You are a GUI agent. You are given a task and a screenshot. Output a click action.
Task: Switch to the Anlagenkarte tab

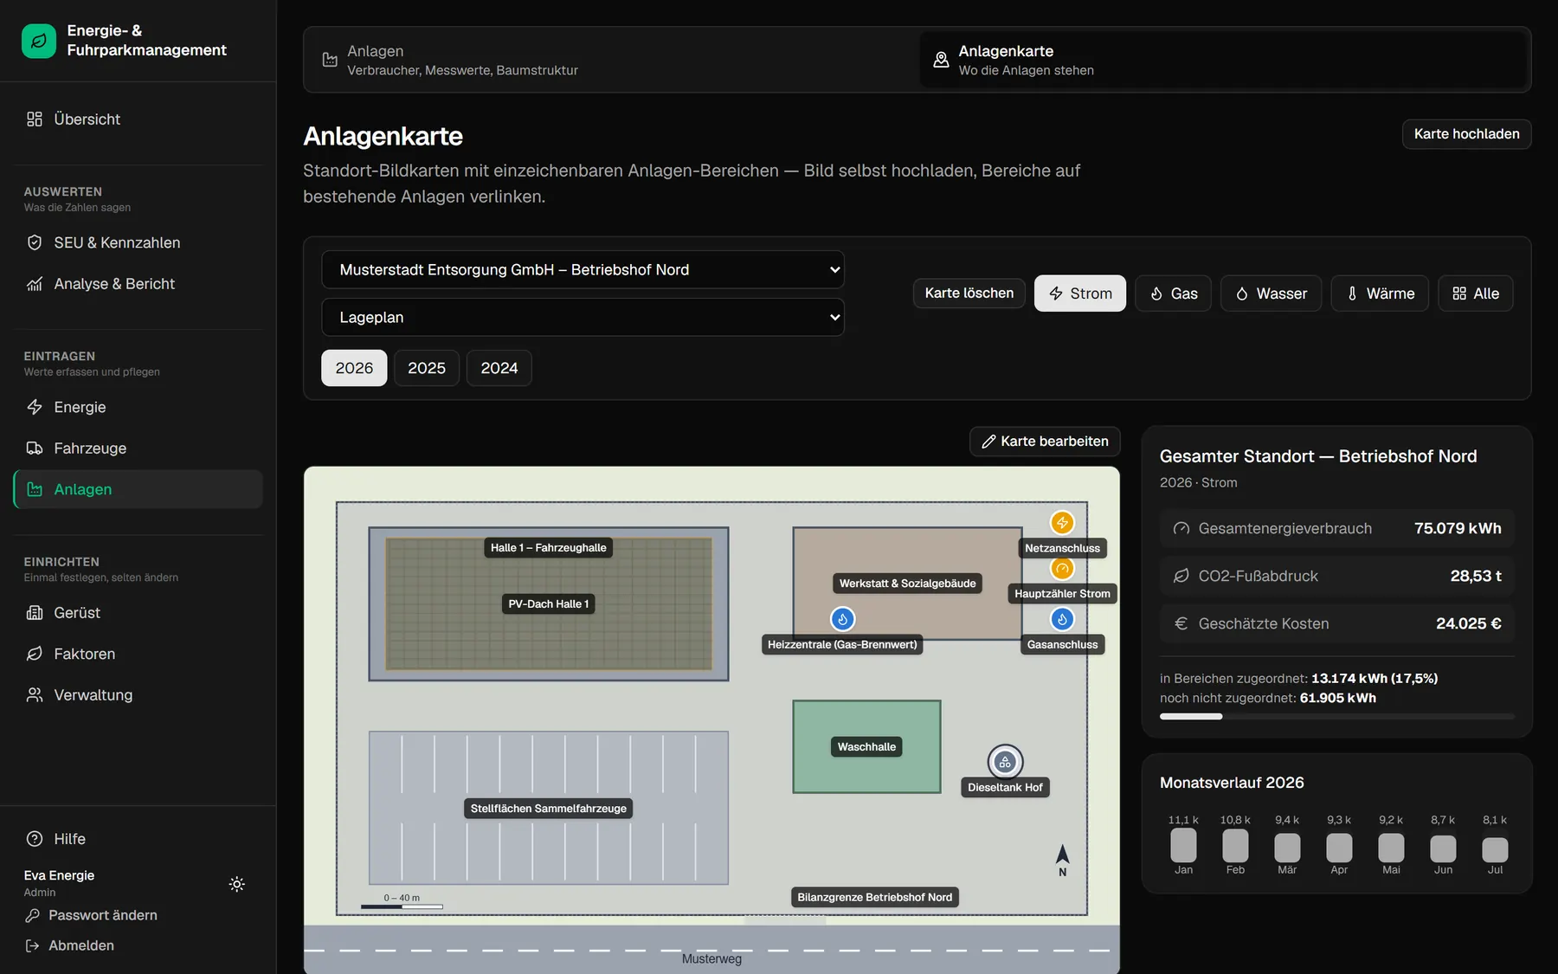point(1222,60)
